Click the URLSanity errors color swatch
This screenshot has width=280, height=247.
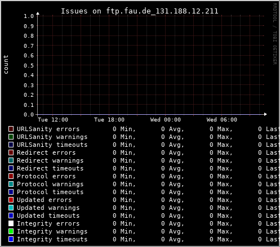point(11,129)
